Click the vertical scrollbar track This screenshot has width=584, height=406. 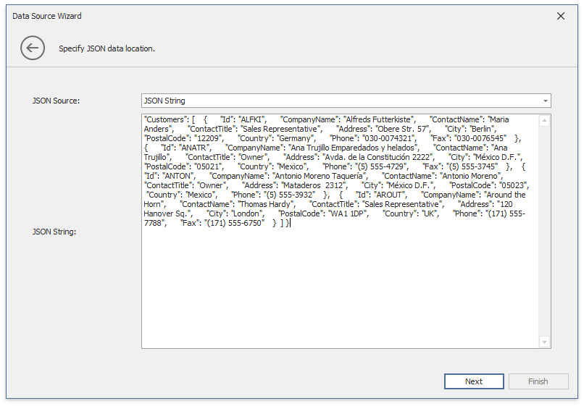(x=545, y=232)
